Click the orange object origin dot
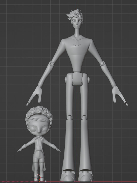This screenshot has width=137, height=183. tap(39, 181)
